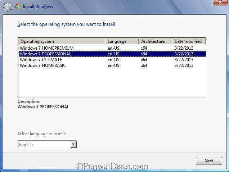Click 3/22/2013 in the HOMEPREMIUM row
Viewport: 229px width, 172px height.
[184, 48]
